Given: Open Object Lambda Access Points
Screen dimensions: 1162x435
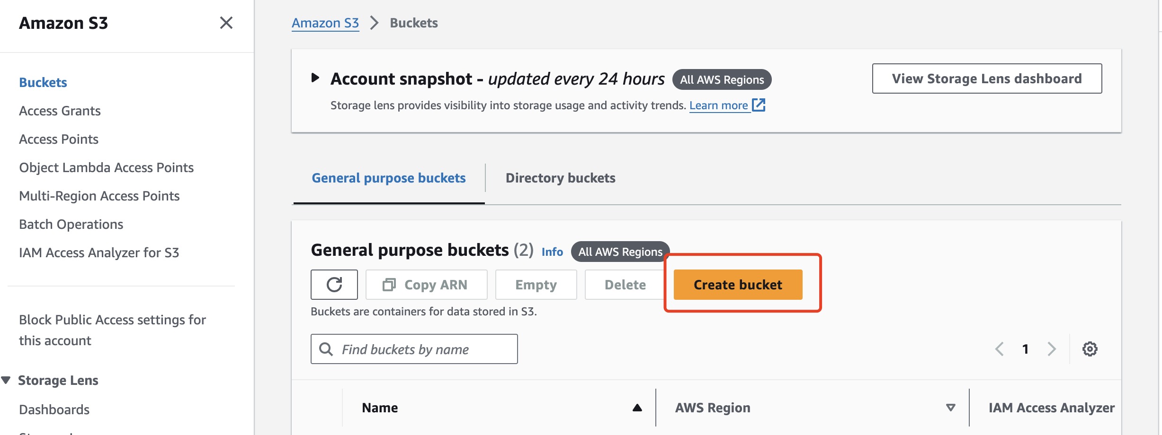Looking at the screenshot, I should tap(107, 167).
